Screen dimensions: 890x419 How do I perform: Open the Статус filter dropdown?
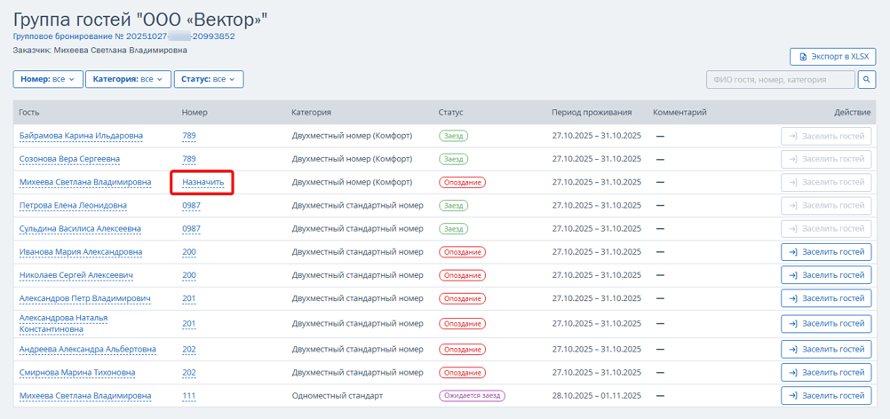click(208, 80)
